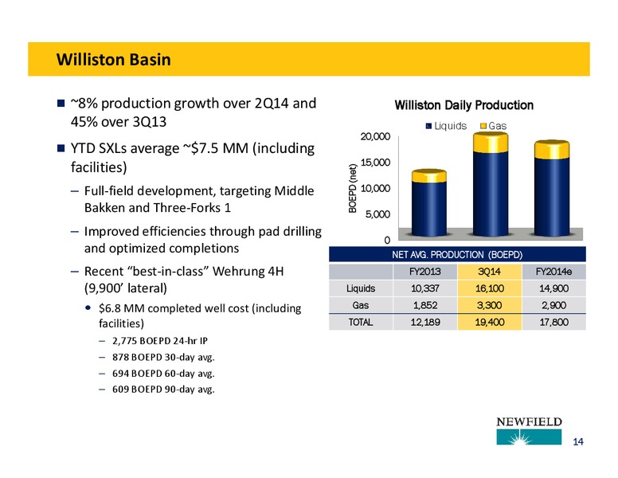
Task: Click the 3Q14 column header
Action: (x=489, y=272)
